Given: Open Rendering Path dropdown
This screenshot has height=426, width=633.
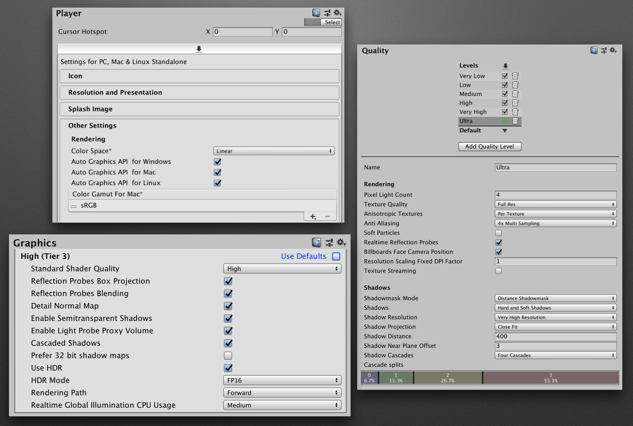Looking at the screenshot, I should pos(282,393).
